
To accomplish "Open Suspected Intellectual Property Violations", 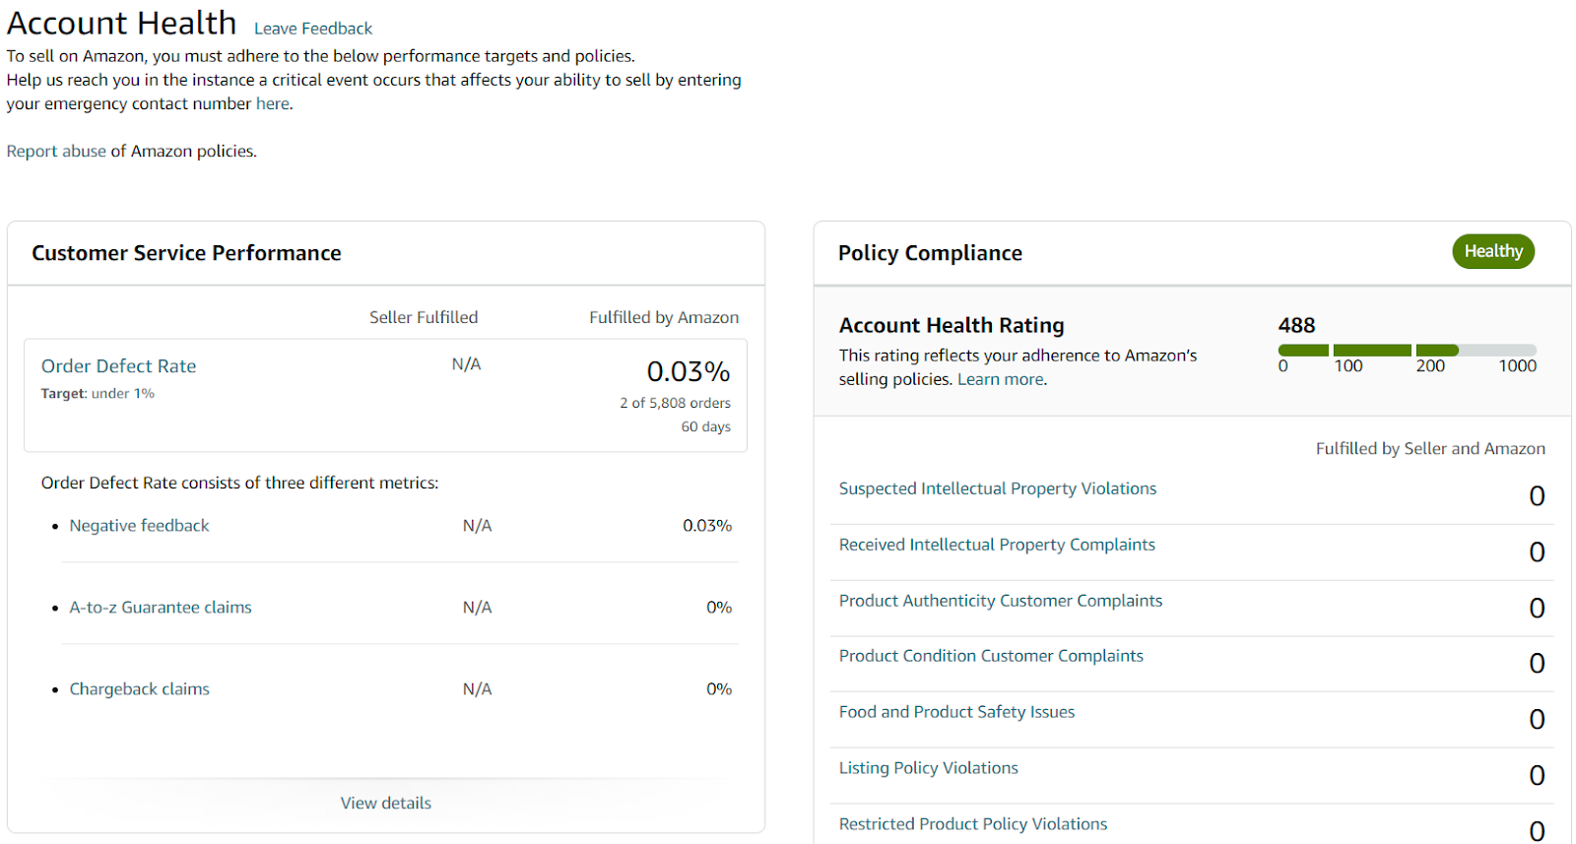I will pyautogui.click(x=998, y=488).
